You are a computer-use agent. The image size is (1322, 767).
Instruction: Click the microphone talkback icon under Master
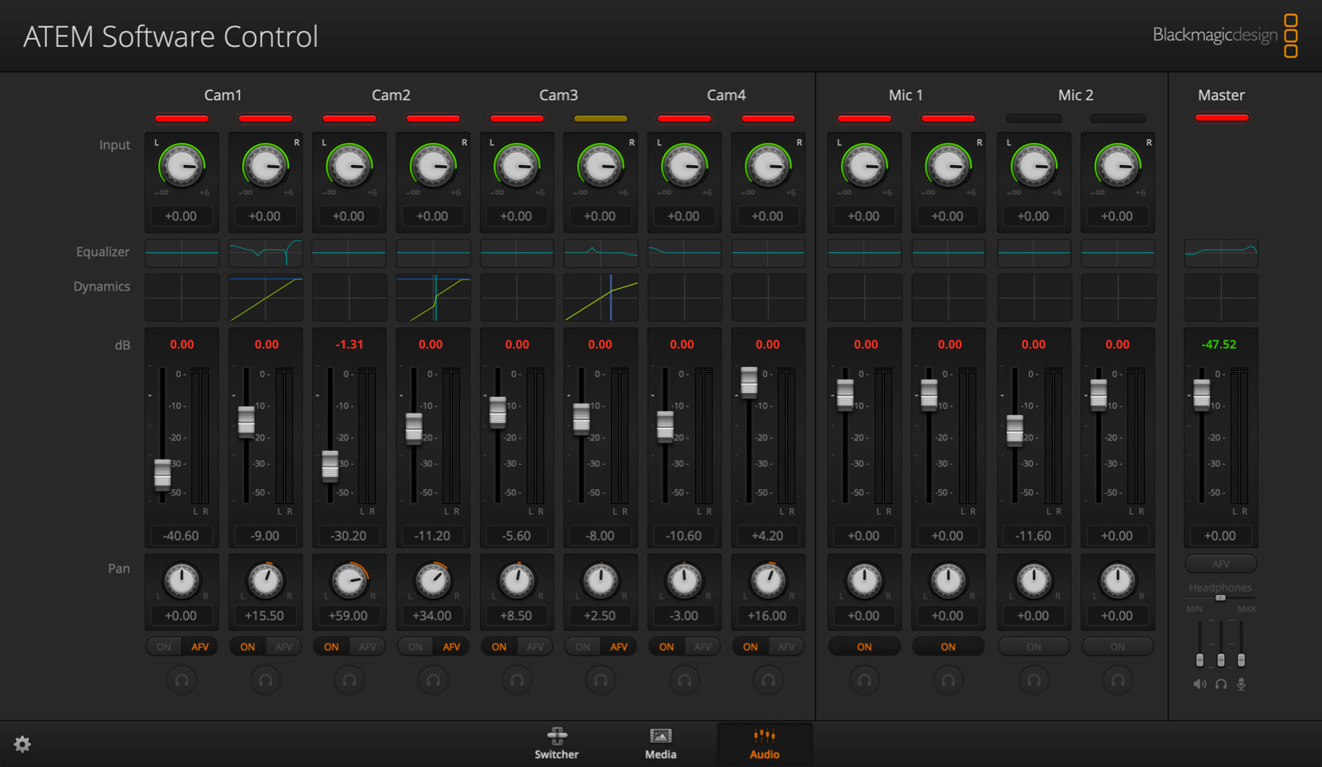[1241, 684]
